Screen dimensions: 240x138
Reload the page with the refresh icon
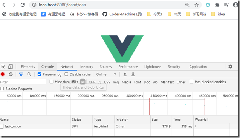(x=23, y=5)
